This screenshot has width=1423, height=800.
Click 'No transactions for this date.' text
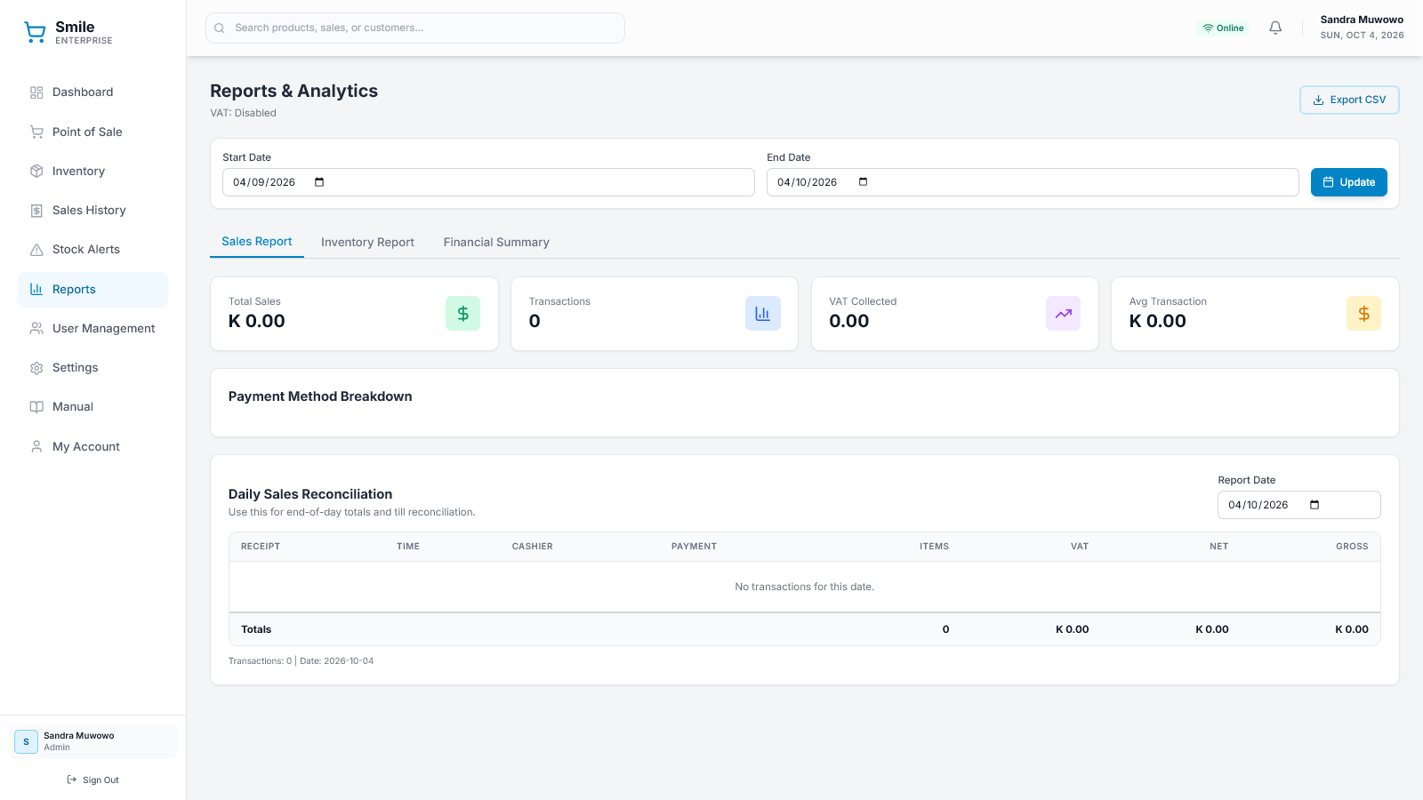tap(804, 587)
